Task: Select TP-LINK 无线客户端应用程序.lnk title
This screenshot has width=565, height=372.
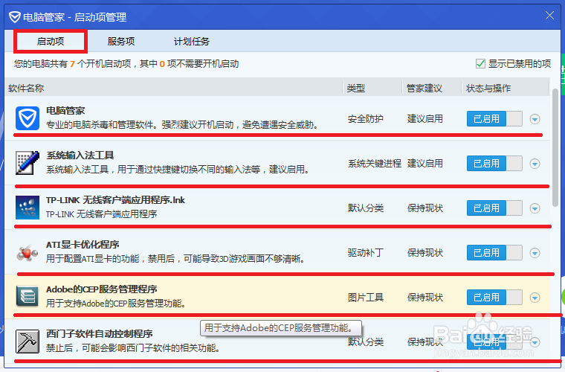Action: 115,200
